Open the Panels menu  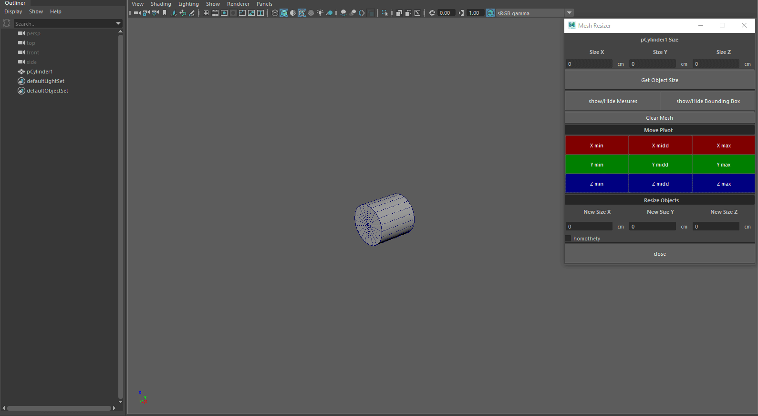pos(264,4)
